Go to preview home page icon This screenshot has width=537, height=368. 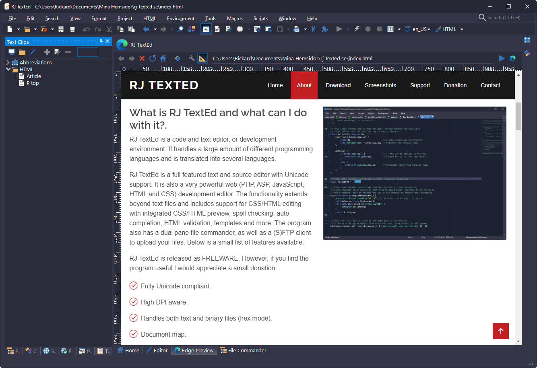163,58
